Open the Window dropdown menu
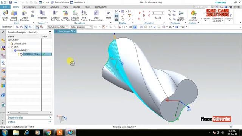The height and width of the screenshot is (136, 242). tap(78, 2)
